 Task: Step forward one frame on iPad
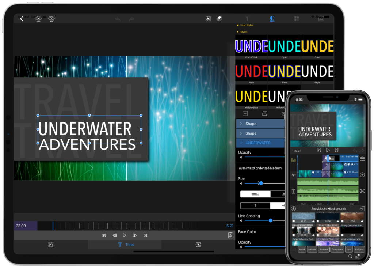(135, 235)
